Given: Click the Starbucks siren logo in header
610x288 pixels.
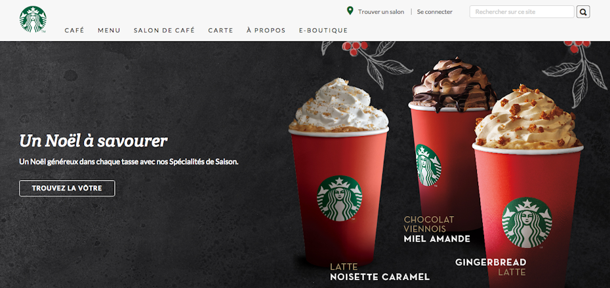Looking at the screenshot, I should [x=33, y=19].
